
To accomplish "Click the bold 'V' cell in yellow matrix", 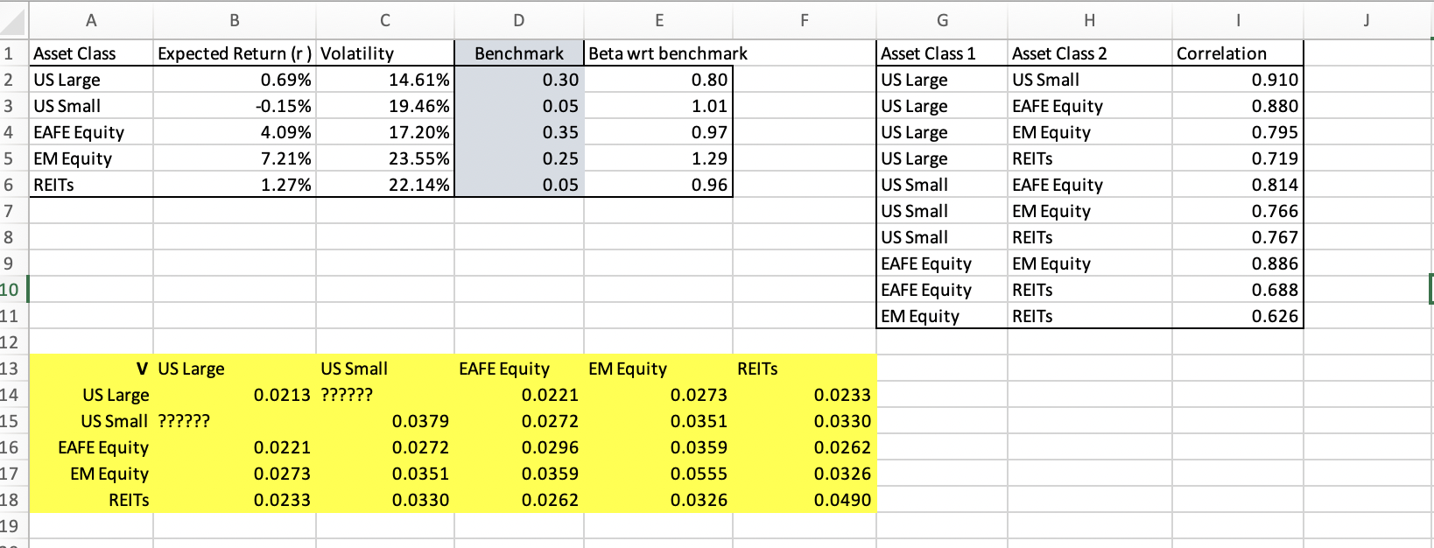I will point(91,369).
